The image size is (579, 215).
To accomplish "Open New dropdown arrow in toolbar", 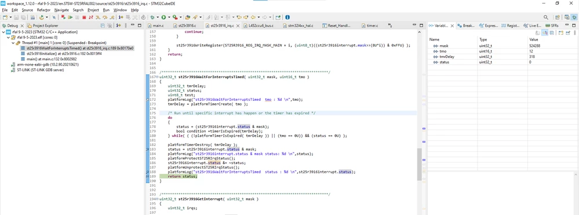I will coord(10,17).
